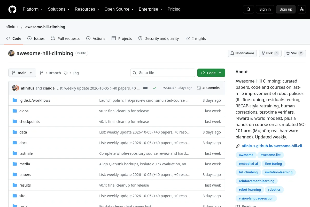Image resolution: width=310 pixels, height=207 pixels.
Task: Expand the main branch dropdown
Action: coord(22,73)
